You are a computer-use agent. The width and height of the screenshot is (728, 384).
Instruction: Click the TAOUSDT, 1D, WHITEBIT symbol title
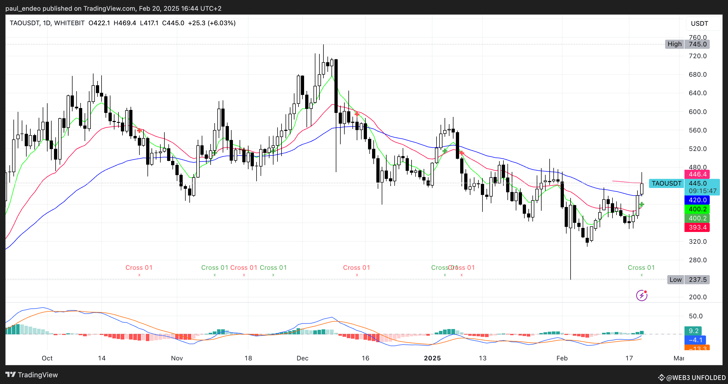coord(47,23)
